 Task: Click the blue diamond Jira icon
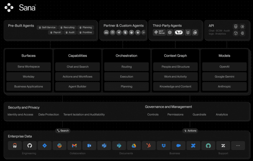pos(44,146)
